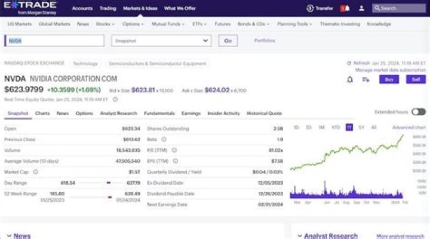This screenshot has width=430, height=239.
Task: Select the 5Y chart range
Action: point(361,128)
